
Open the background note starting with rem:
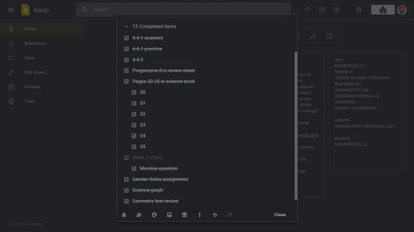pos(366,111)
